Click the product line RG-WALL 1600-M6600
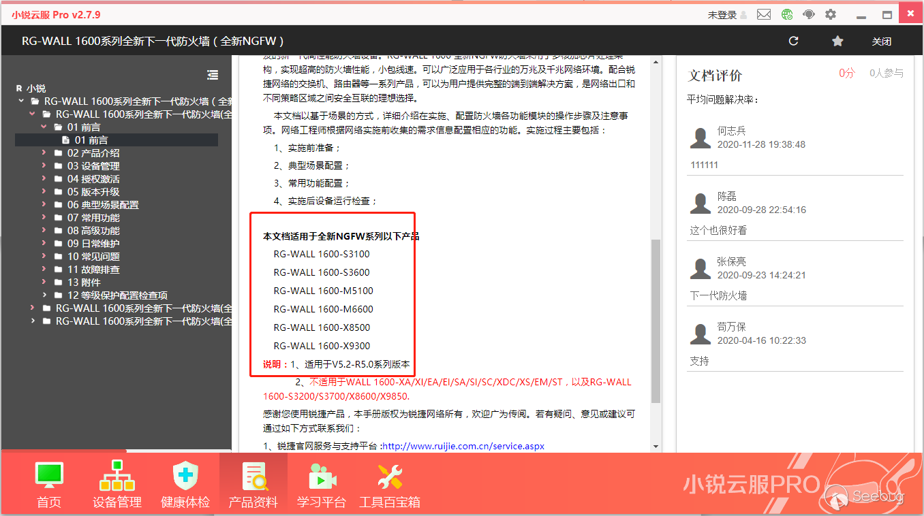The height and width of the screenshot is (516, 924). (x=324, y=310)
